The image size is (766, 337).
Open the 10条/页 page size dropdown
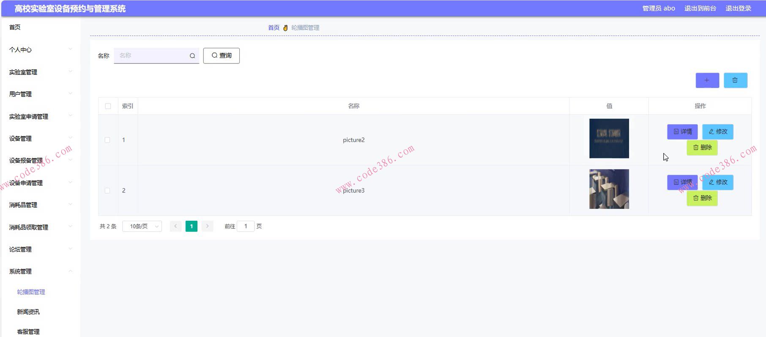coord(142,226)
